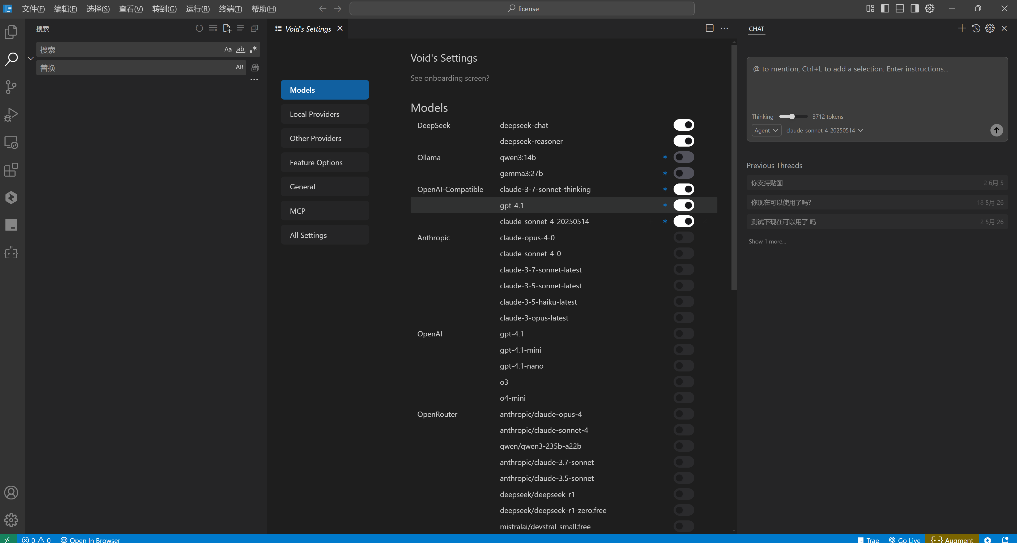Expand Show 1 more threads

click(767, 241)
